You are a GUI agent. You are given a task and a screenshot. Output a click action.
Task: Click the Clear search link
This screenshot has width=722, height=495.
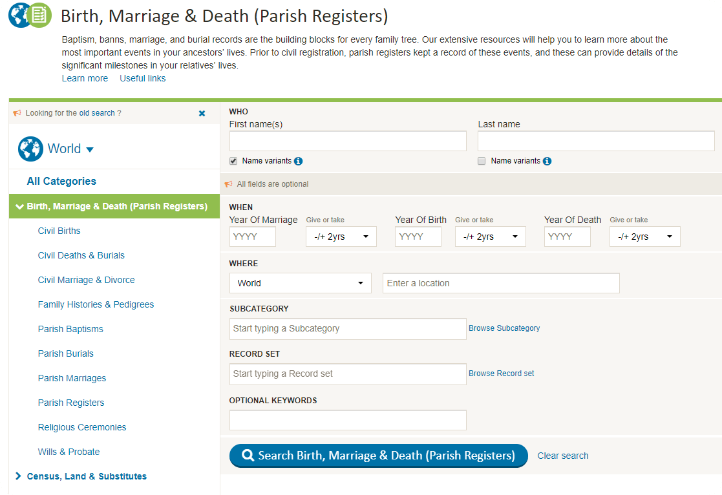point(562,456)
